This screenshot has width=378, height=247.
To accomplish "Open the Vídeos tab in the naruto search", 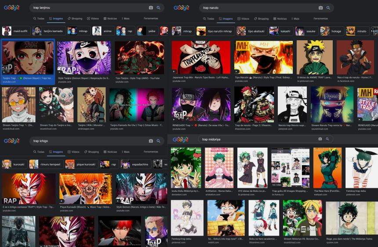I will pos(244,18).
